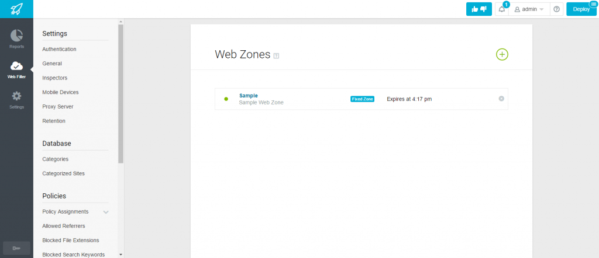
Task: Toggle the Sample zone green status dot
Action: (x=226, y=99)
